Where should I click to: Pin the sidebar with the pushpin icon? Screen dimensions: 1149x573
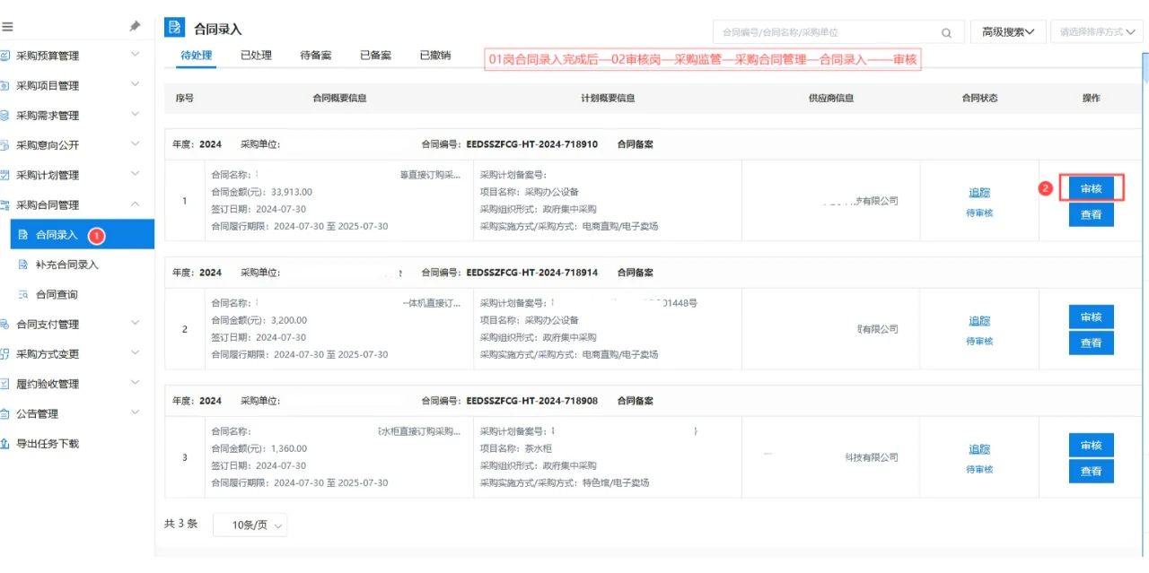(x=135, y=27)
